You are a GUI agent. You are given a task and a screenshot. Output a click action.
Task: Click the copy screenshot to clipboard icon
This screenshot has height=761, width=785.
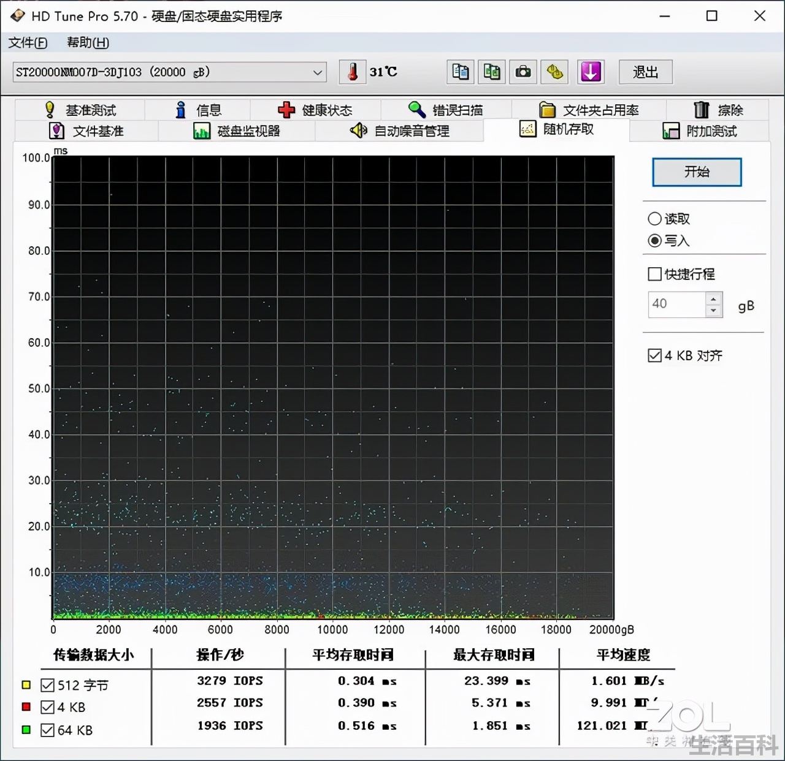pos(492,72)
